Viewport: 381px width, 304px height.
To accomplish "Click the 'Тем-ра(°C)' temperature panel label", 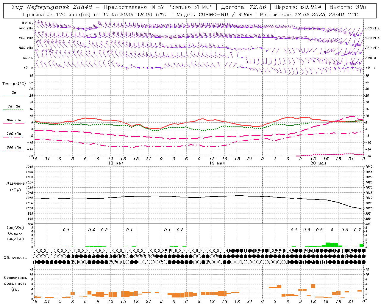I will tap(14, 84).
